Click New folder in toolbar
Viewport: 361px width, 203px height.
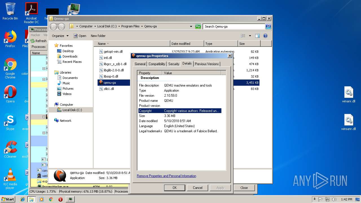pyautogui.click(x=98, y=36)
